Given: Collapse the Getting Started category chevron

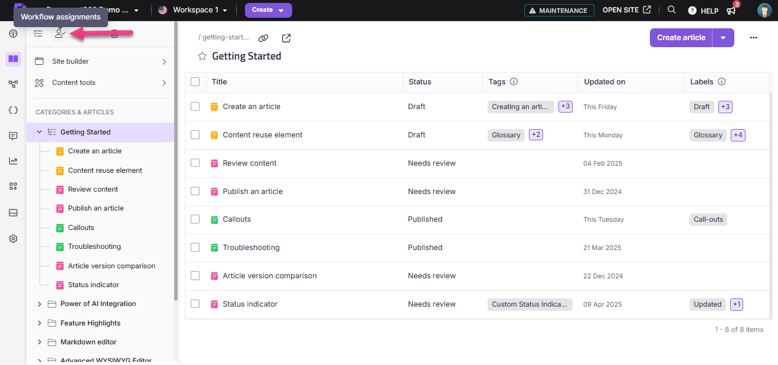Looking at the screenshot, I should click(x=40, y=132).
